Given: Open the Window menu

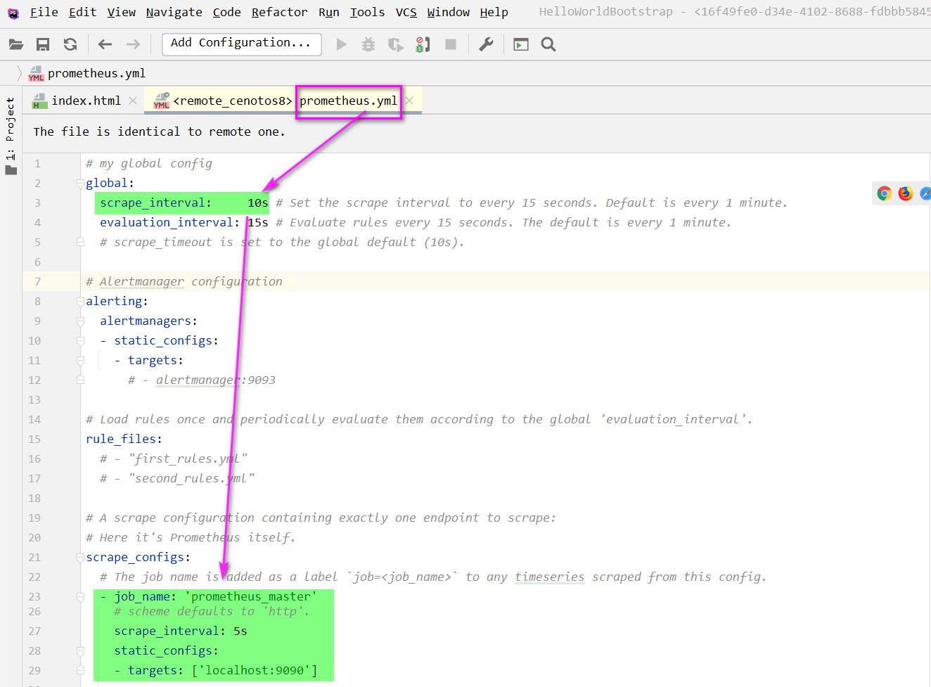Looking at the screenshot, I should (449, 13).
